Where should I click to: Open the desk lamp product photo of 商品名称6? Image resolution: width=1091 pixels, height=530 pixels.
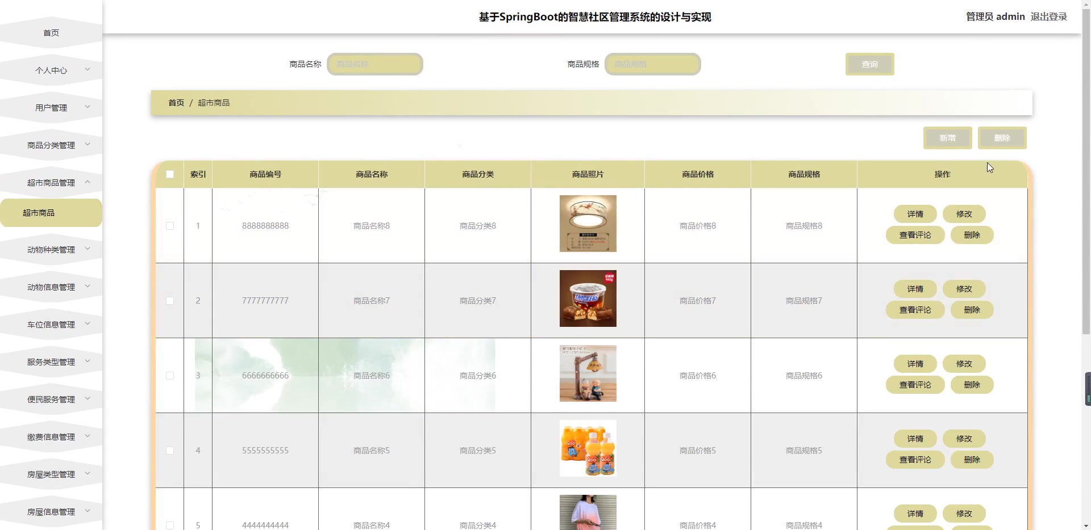tap(588, 373)
